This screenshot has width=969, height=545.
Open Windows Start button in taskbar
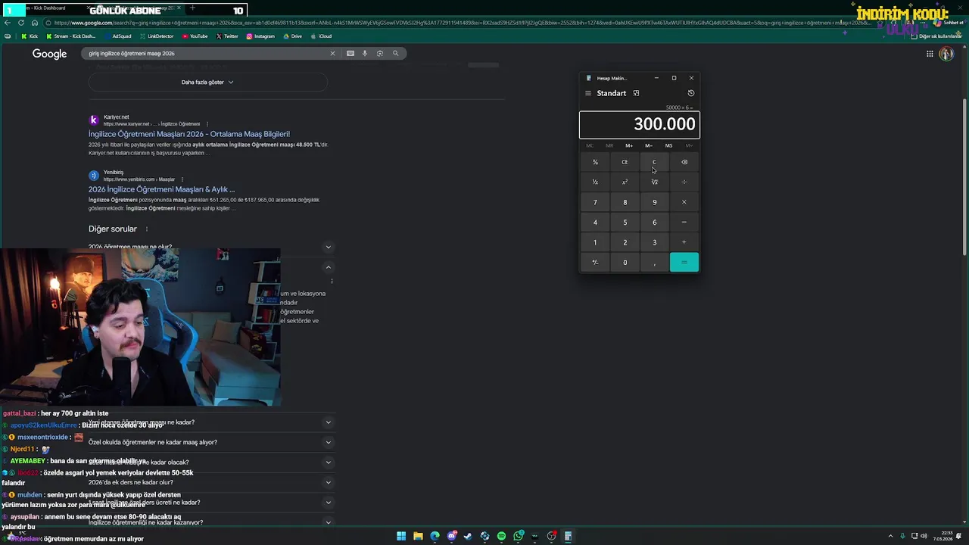[x=401, y=536]
